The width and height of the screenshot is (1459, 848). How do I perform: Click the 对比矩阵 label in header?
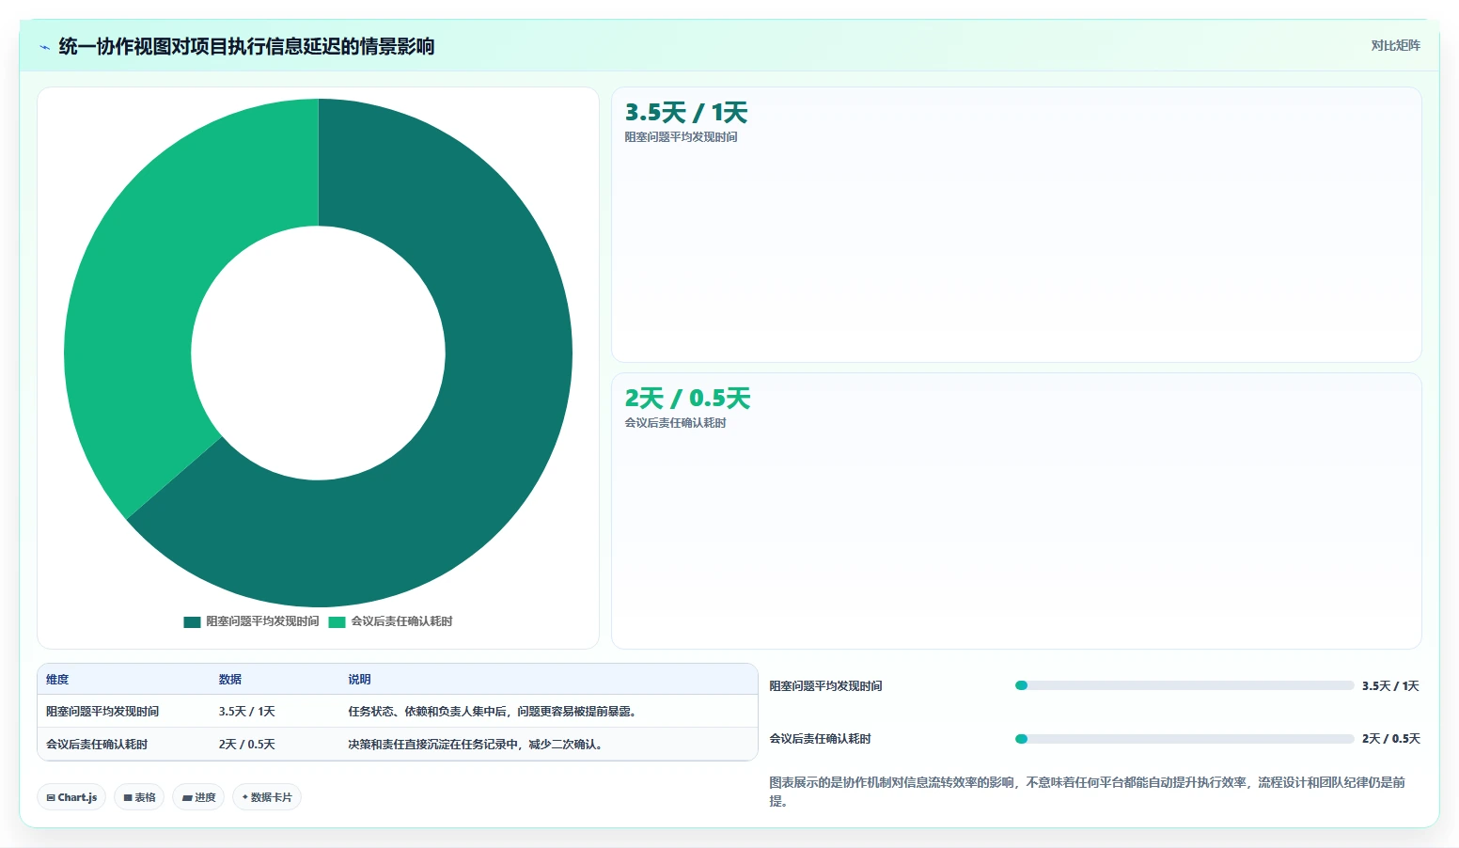point(1395,45)
